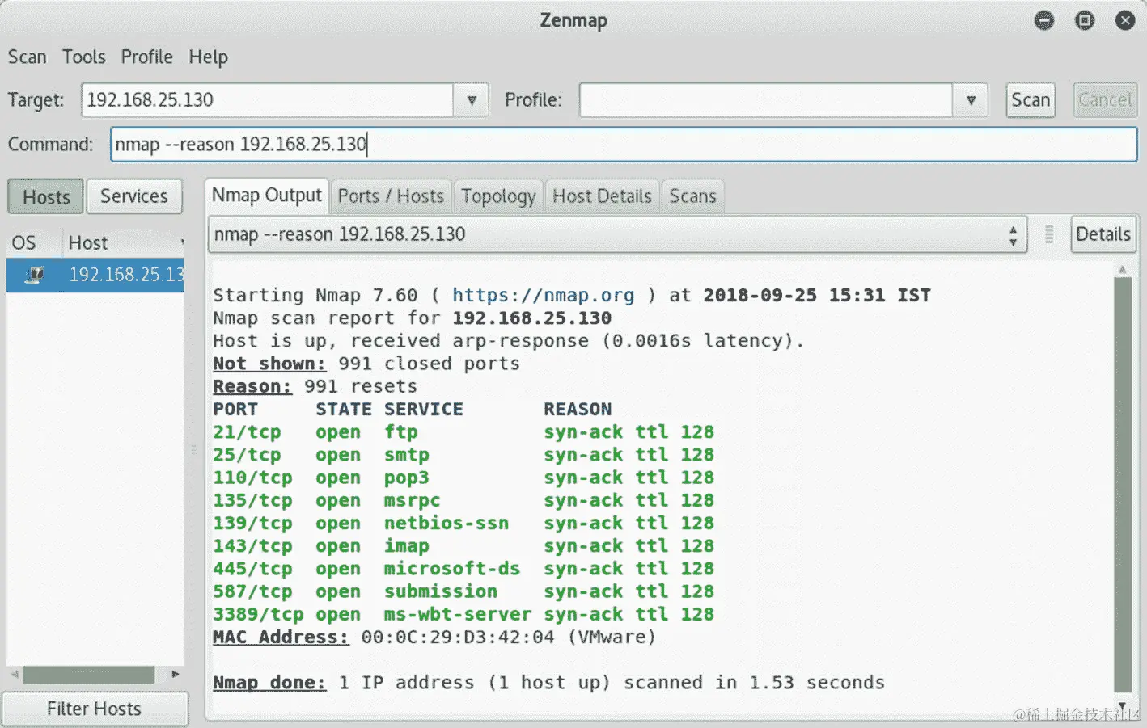
Task: Click the MAC Address line in output
Action: click(434, 637)
